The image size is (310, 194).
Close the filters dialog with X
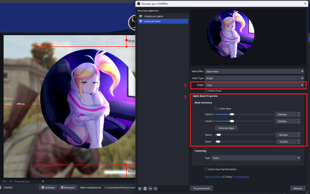[305, 4]
